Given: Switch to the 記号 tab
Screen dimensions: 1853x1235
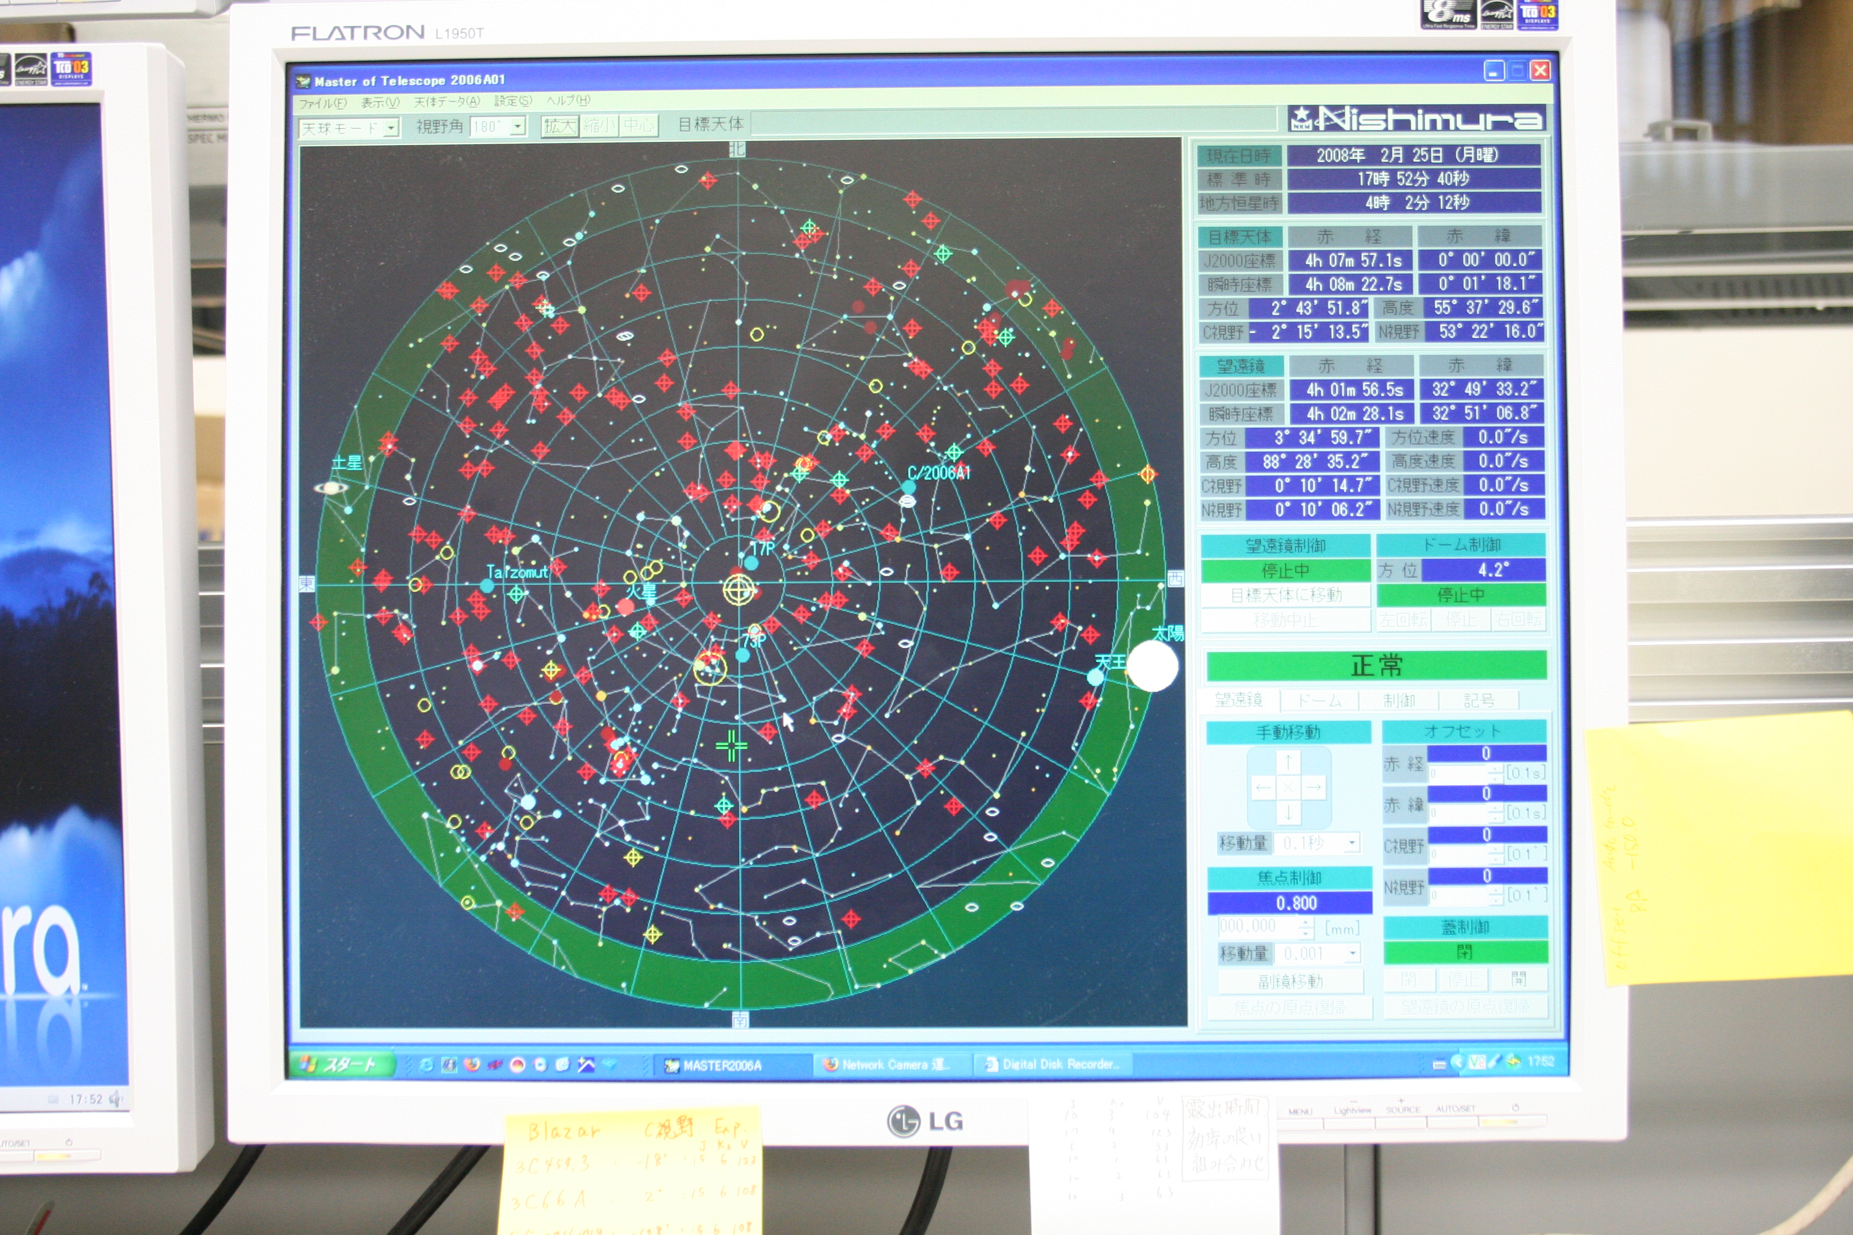Looking at the screenshot, I should click(x=1479, y=700).
